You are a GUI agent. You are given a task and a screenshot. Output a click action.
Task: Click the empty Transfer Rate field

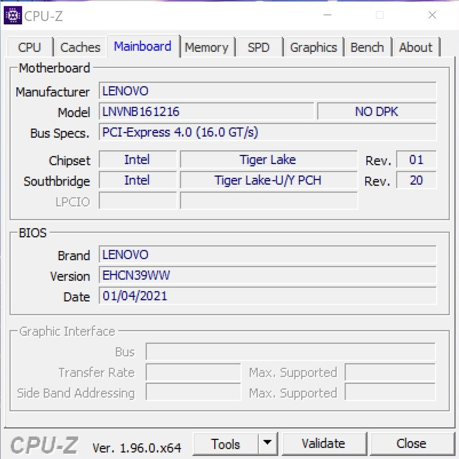click(193, 372)
